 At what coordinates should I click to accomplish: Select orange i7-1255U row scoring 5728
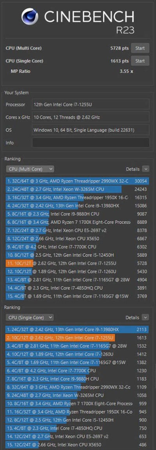pos(78,263)
